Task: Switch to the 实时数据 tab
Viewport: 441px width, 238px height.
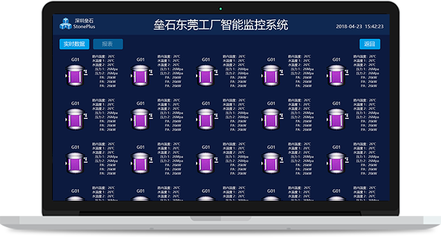Action: coord(75,44)
